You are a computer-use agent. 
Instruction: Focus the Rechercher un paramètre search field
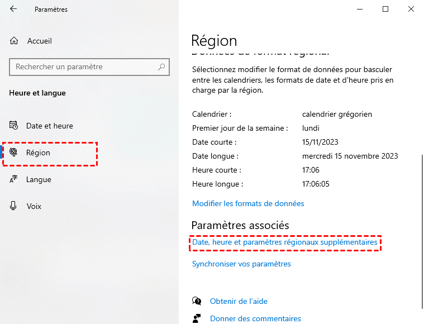pyautogui.click(x=84, y=67)
